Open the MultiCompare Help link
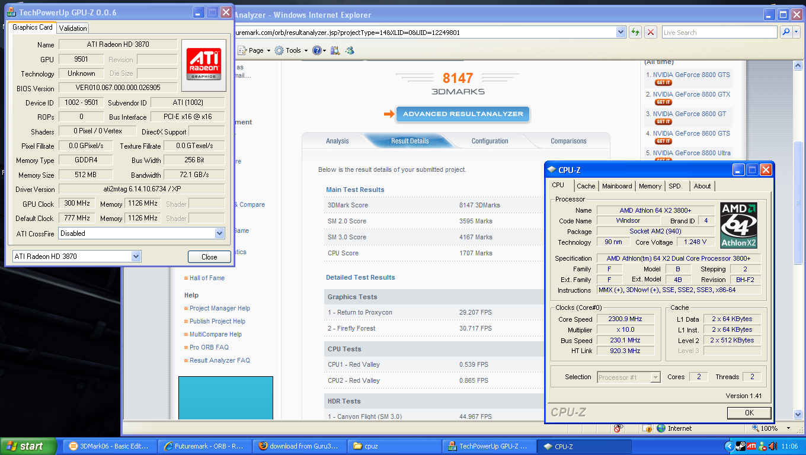The height and width of the screenshot is (455, 806). [216, 334]
